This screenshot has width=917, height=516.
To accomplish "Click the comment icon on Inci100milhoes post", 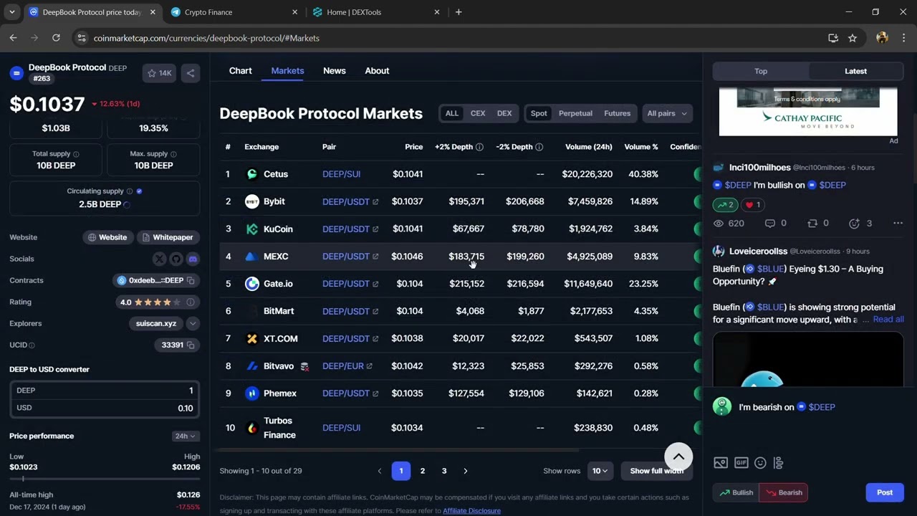I will pos(769,224).
